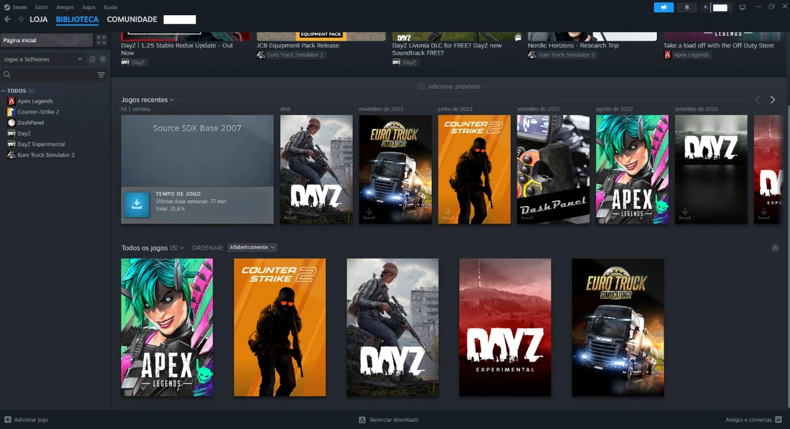Open Apex Legends cover in Todos os jogos

point(167,327)
